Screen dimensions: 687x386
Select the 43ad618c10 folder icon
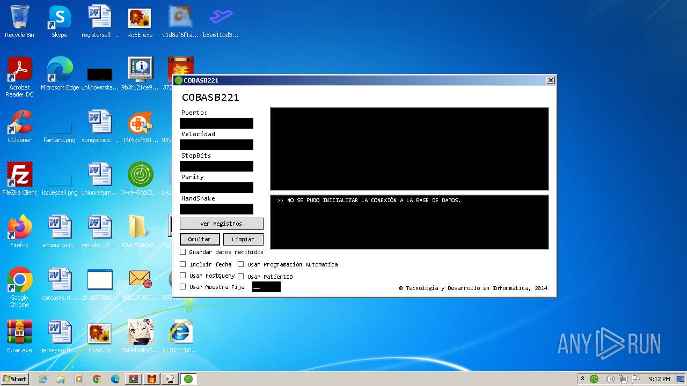(x=140, y=232)
